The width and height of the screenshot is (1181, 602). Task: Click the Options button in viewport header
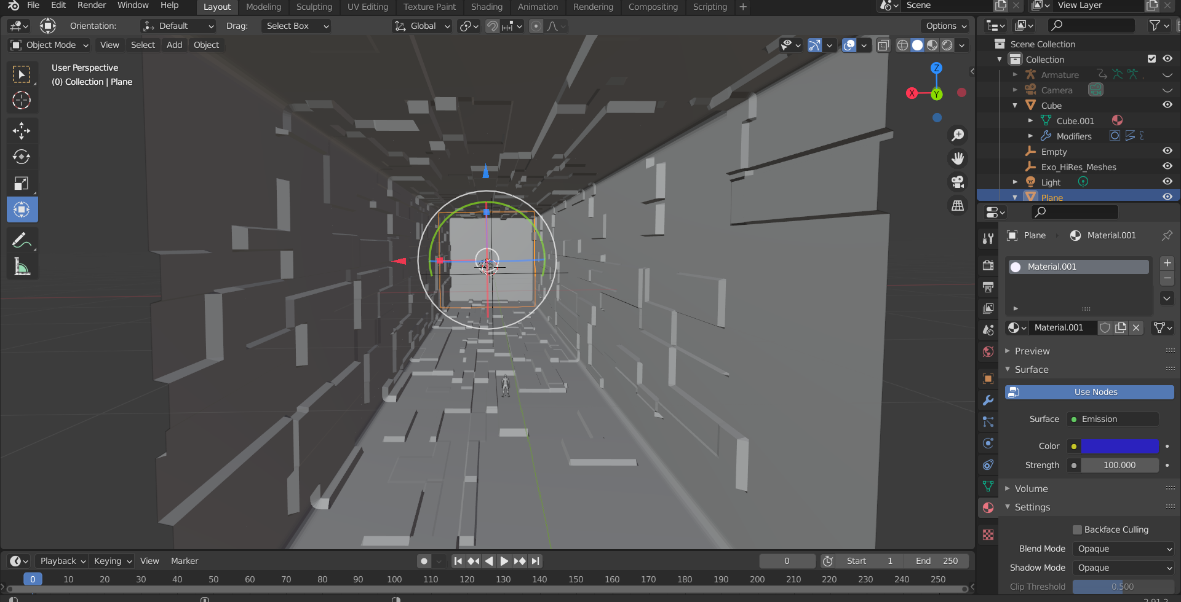[945, 26]
